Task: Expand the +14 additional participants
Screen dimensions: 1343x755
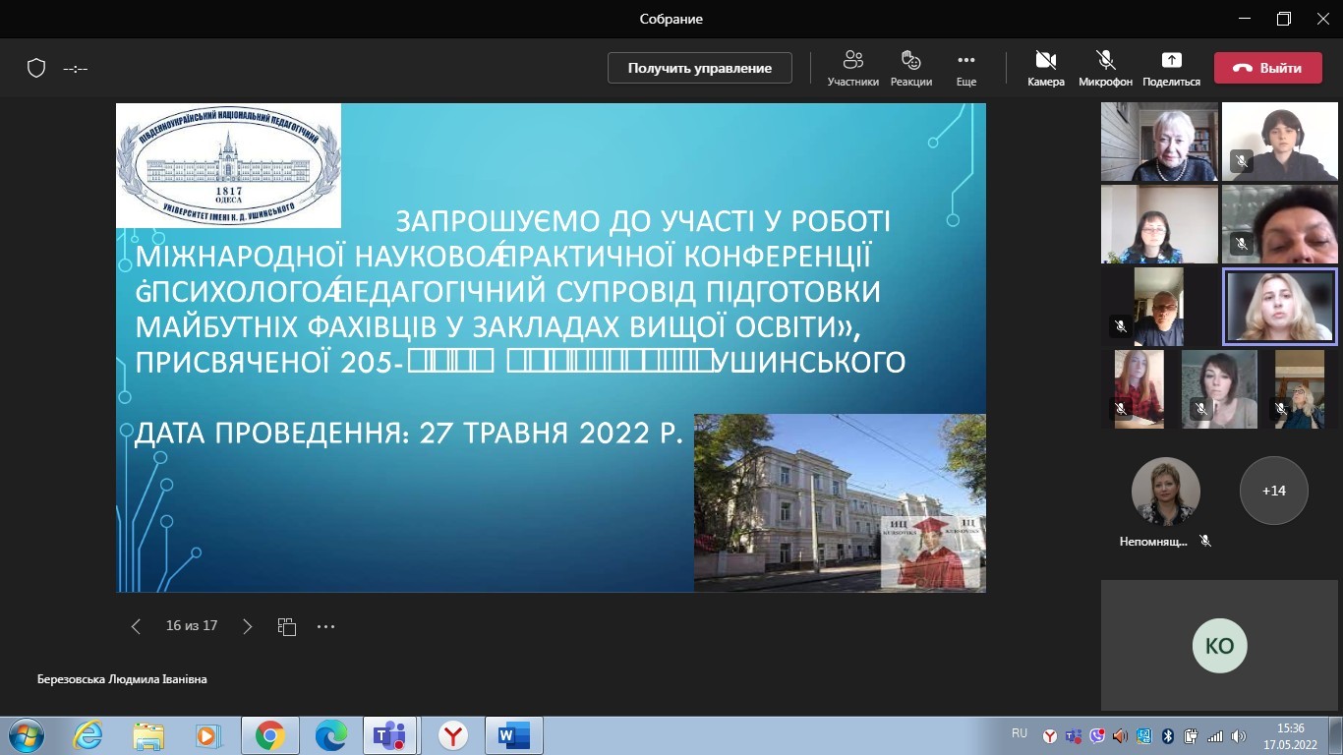Action: click(1273, 491)
